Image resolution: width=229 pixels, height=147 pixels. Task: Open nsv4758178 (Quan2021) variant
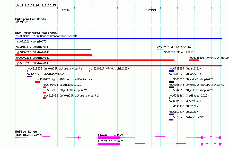pyautogui.click(x=185, y=74)
